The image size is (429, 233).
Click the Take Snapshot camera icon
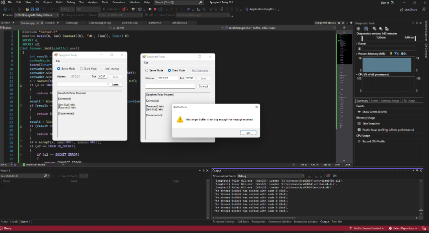click(x=359, y=123)
